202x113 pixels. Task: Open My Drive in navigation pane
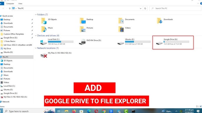(x=7, y=49)
